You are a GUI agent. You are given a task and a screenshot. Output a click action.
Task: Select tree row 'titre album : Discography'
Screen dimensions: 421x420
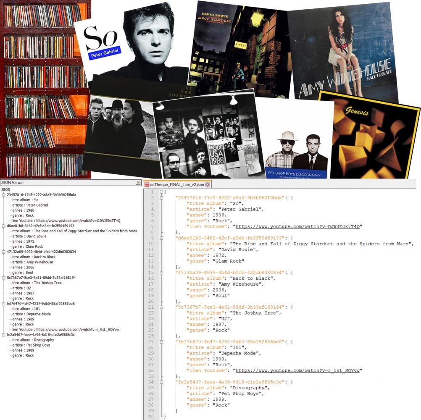(x=33, y=340)
